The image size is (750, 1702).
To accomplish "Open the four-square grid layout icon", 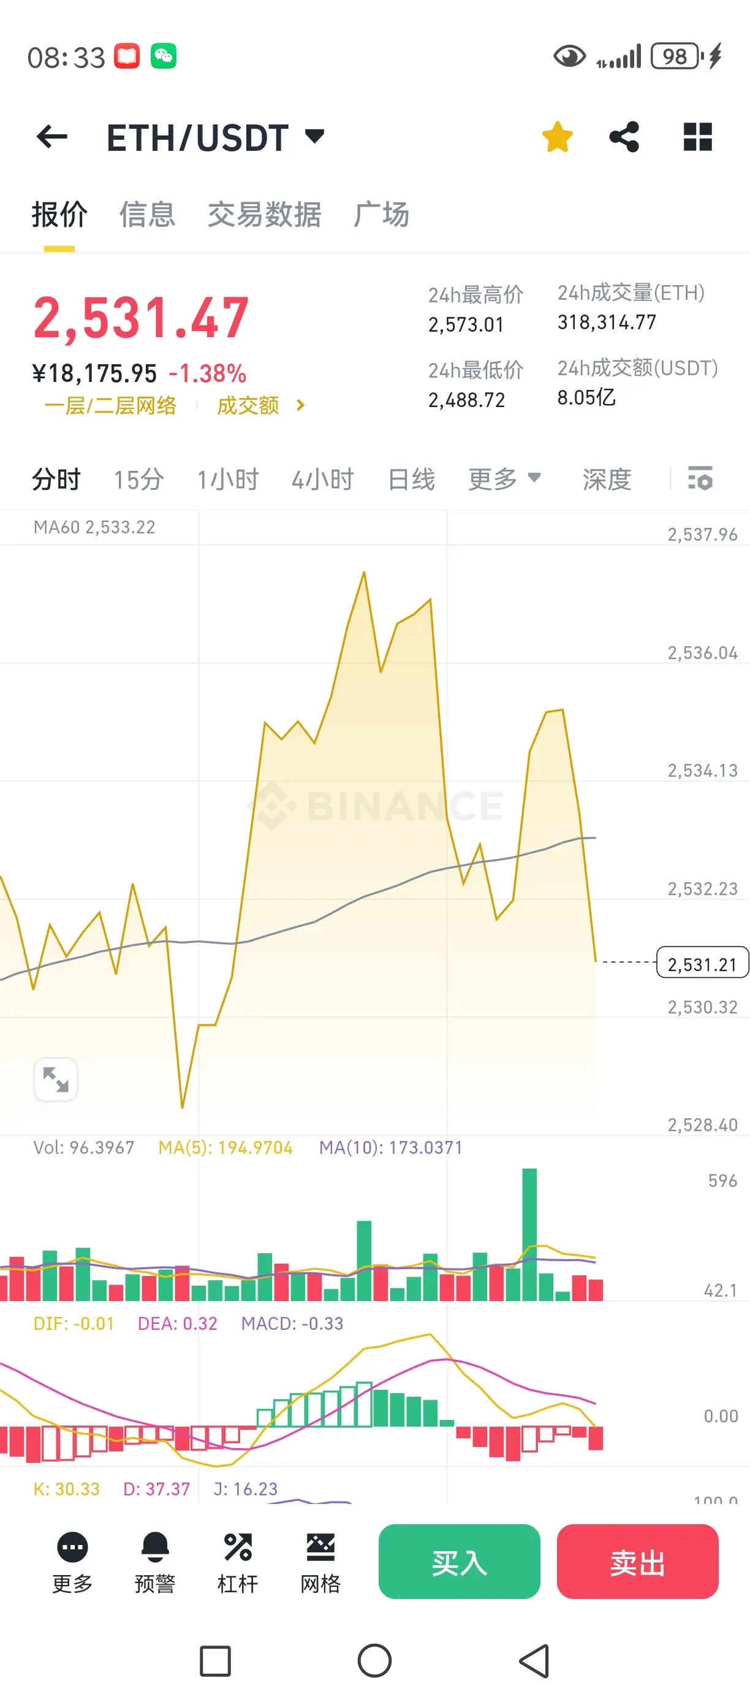I will tap(697, 137).
